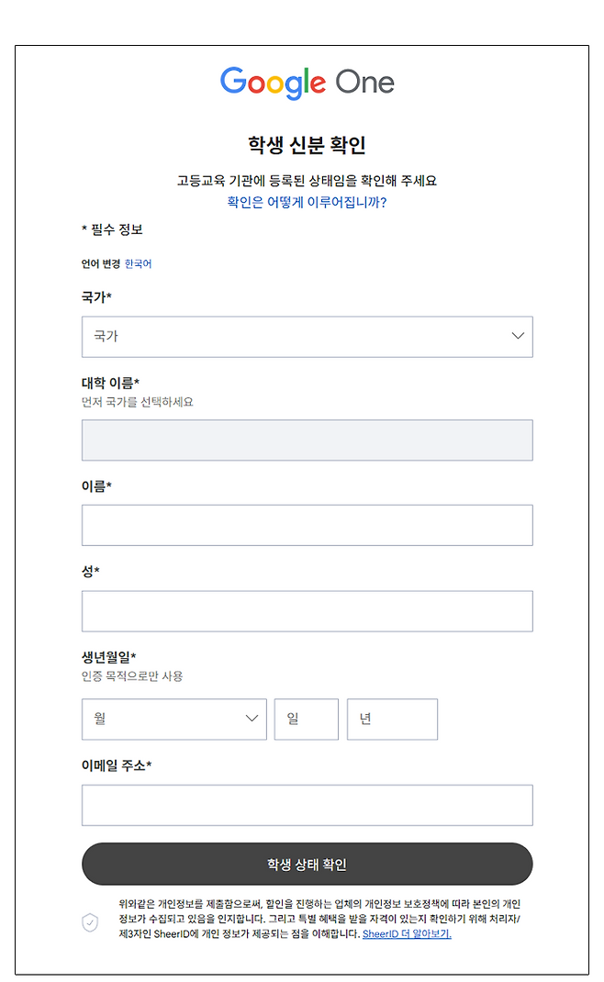Open the 국가 country dropdown
This screenshot has width=604, height=982.
click(307, 337)
